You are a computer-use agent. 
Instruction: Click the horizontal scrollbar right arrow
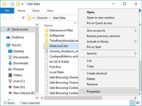point(136,98)
